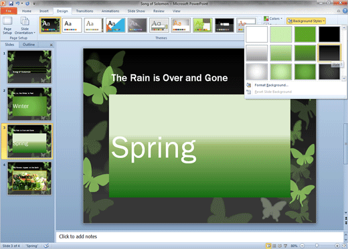The height and width of the screenshot is (249, 348).
Task: Click the Page Setup icon
Action: (7, 25)
